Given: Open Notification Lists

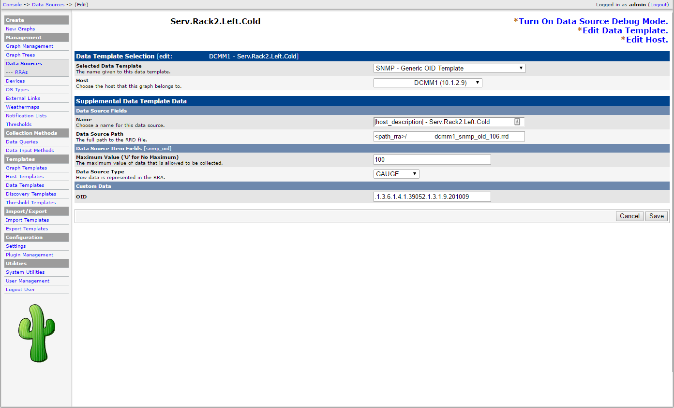Looking at the screenshot, I should point(26,116).
